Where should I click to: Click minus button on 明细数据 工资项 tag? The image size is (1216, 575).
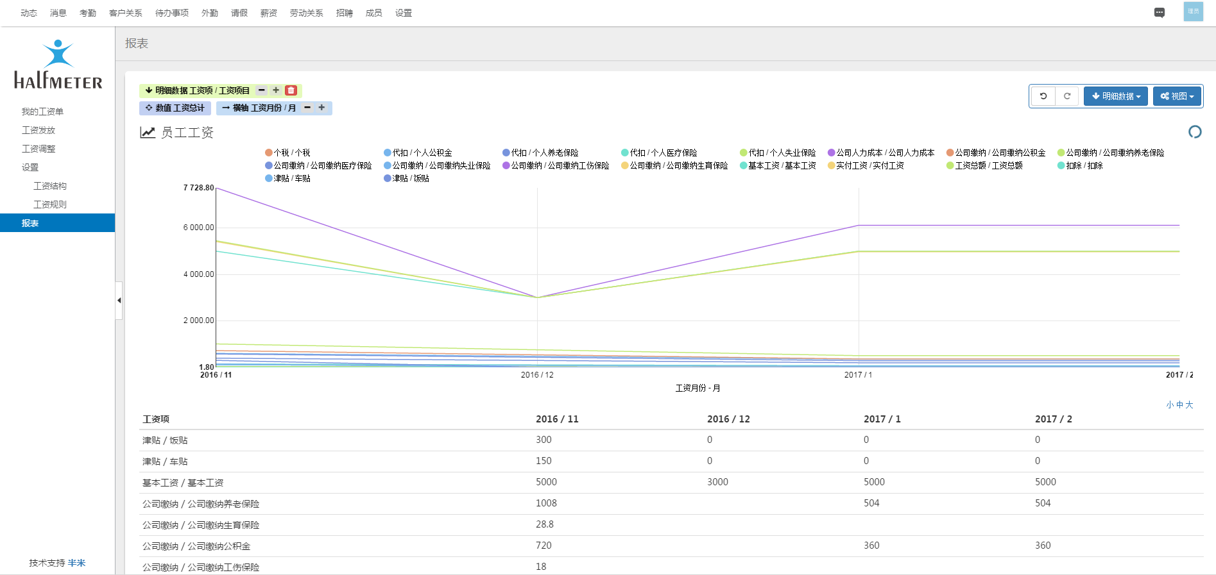(x=262, y=90)
